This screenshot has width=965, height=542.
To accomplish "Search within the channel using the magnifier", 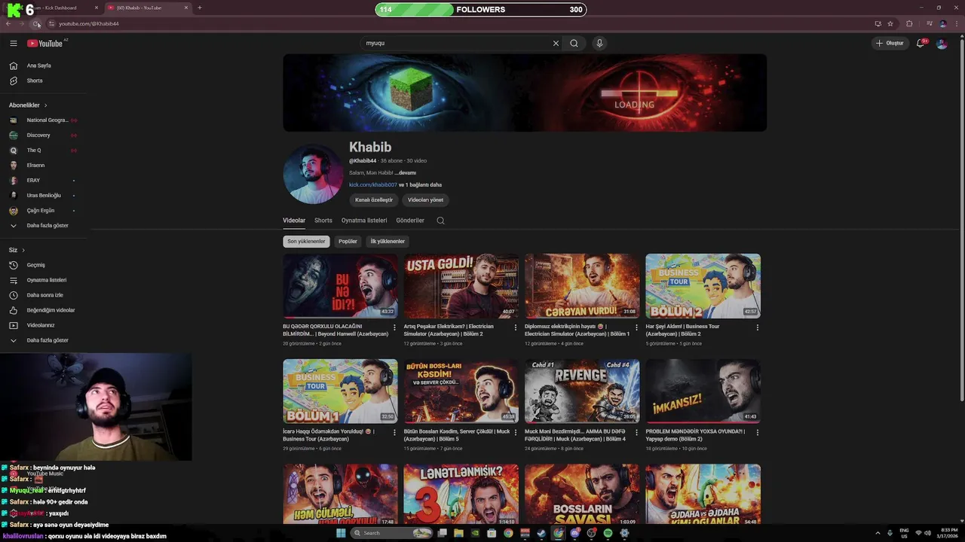I will (x=440, y=221).
